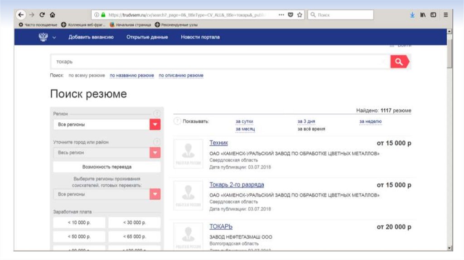
Task: Reload the page with the refresh icon
Action: pos(42,14)
